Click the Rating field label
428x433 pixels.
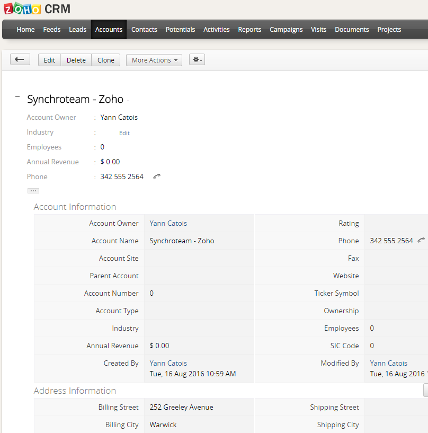click(x=349, y=224)
